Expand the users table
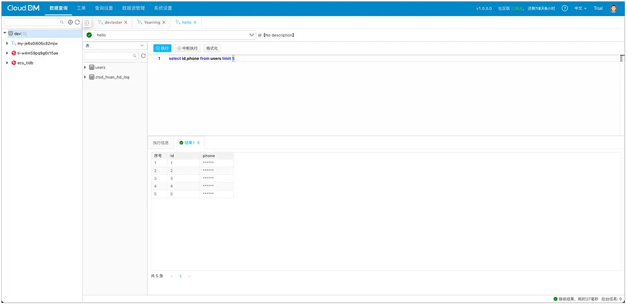This screenshot has width=627, height=305. [x=85, y=67]
